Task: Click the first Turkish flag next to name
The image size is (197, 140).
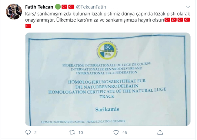Action: [64, 7]
